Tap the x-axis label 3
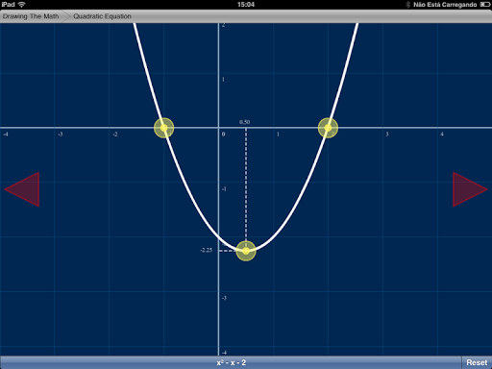 click(387, 135)
